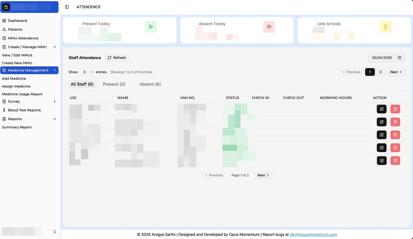Open Create New MMU
Image resolution: width=413 pixels, height=239 pixels.
point(17,63)
